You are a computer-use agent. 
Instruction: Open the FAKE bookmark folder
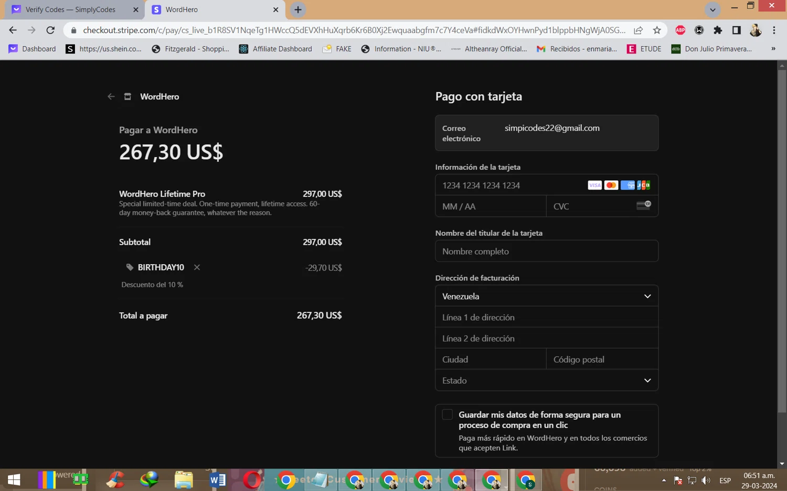tap(337, 49)
